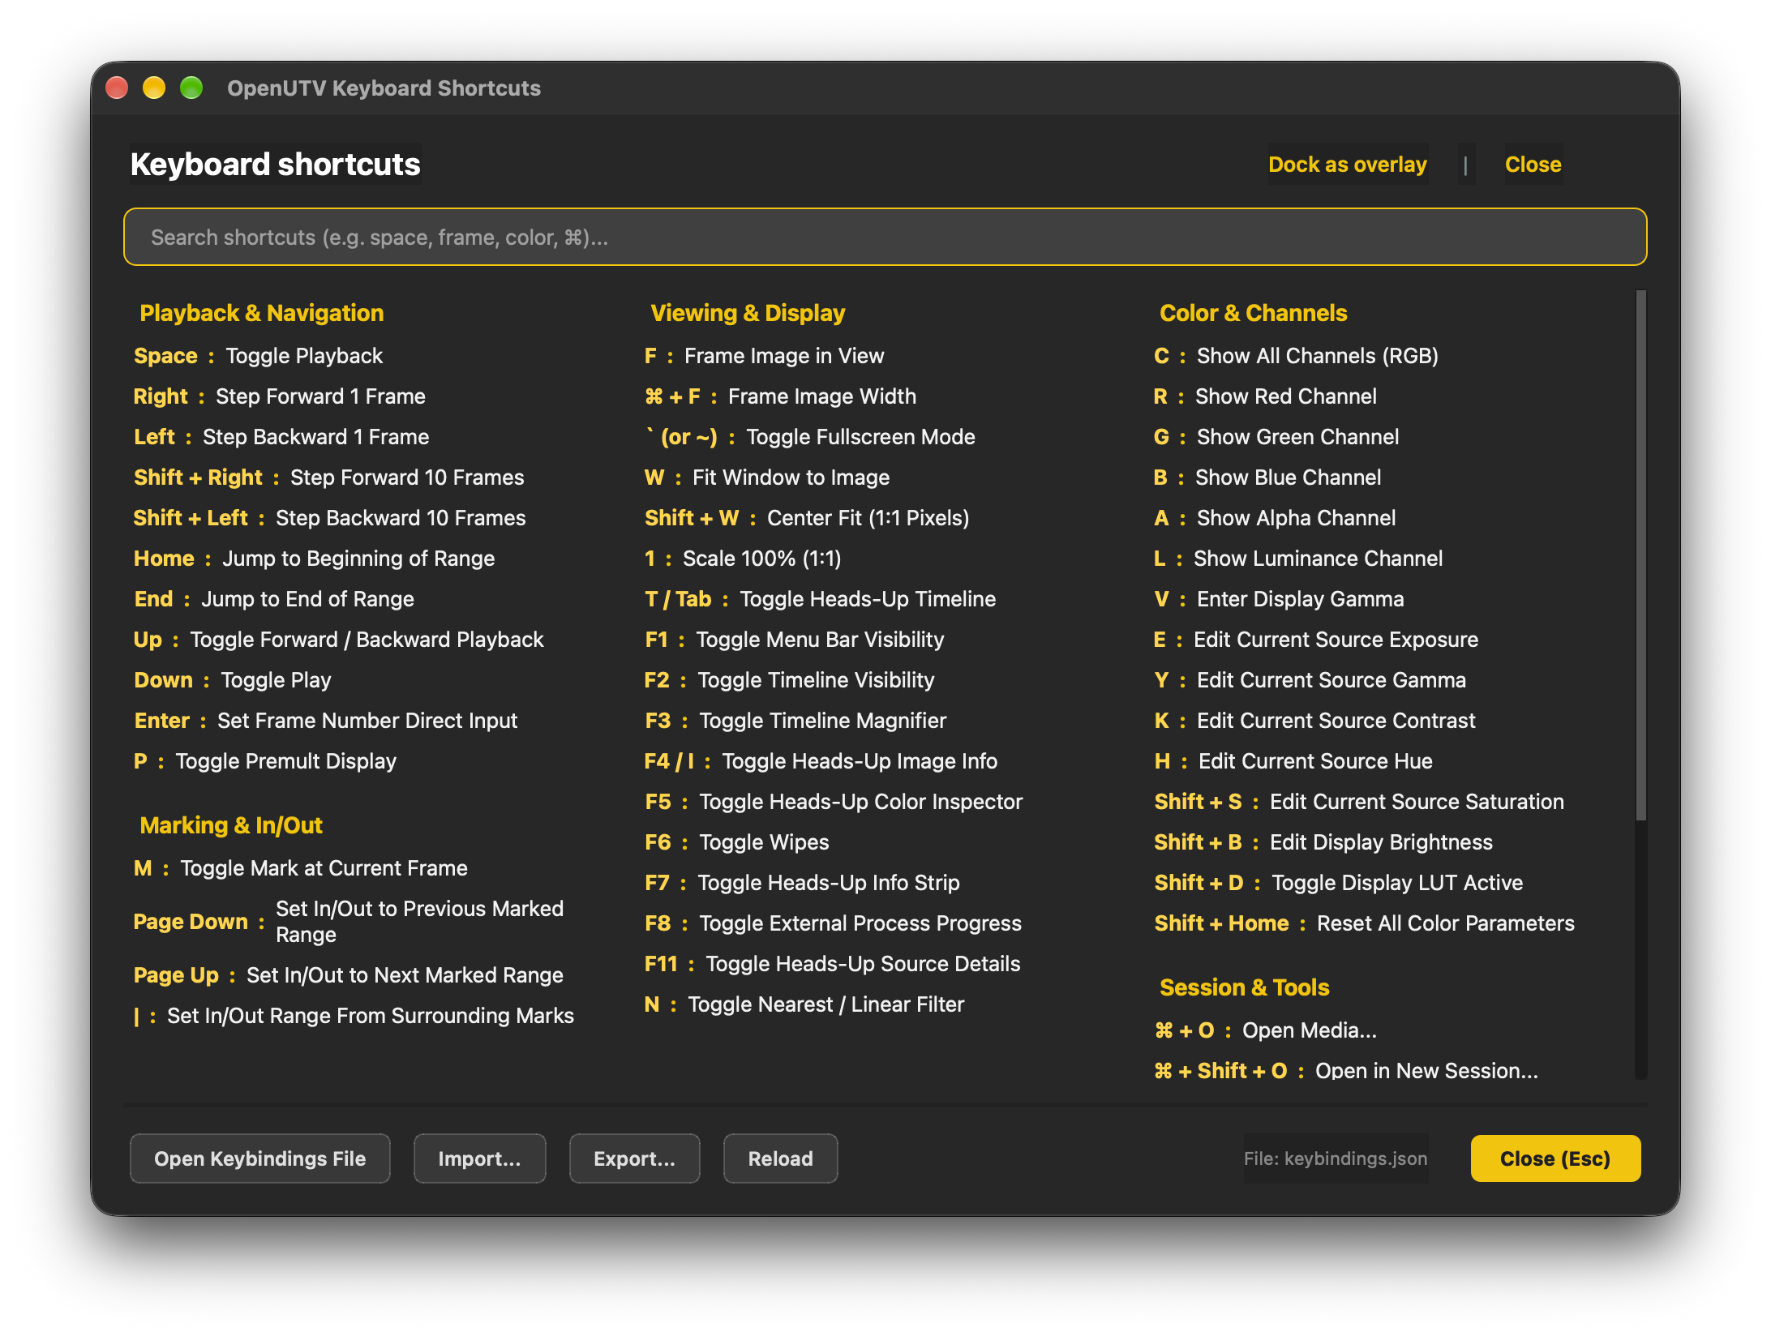Select Enter Display Gamma row

coord(1279,599)
